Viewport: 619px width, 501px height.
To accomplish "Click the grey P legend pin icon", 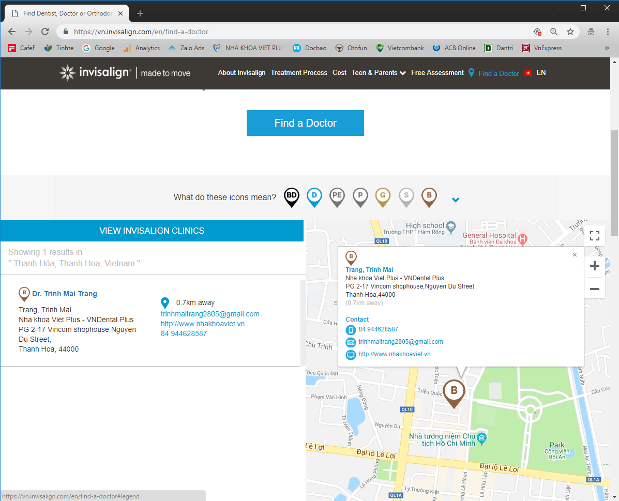I will click(x=360, y=198).
